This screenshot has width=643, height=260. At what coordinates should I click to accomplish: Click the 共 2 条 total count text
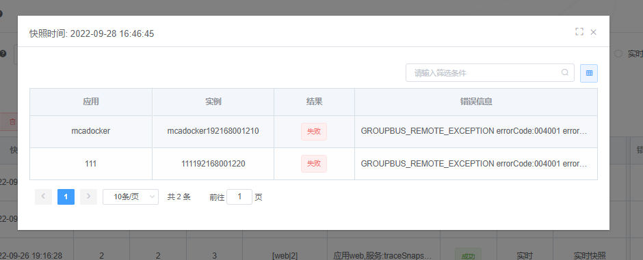[179, 197]
